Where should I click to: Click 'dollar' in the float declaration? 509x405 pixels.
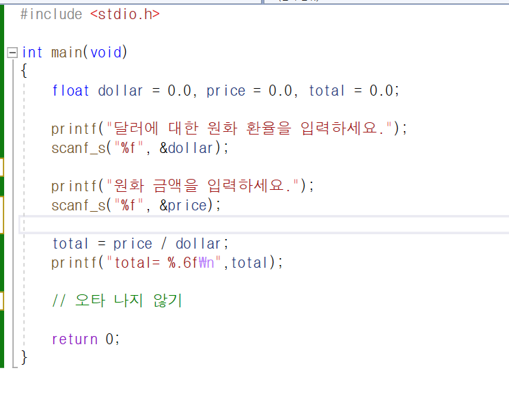click(120, 91)
